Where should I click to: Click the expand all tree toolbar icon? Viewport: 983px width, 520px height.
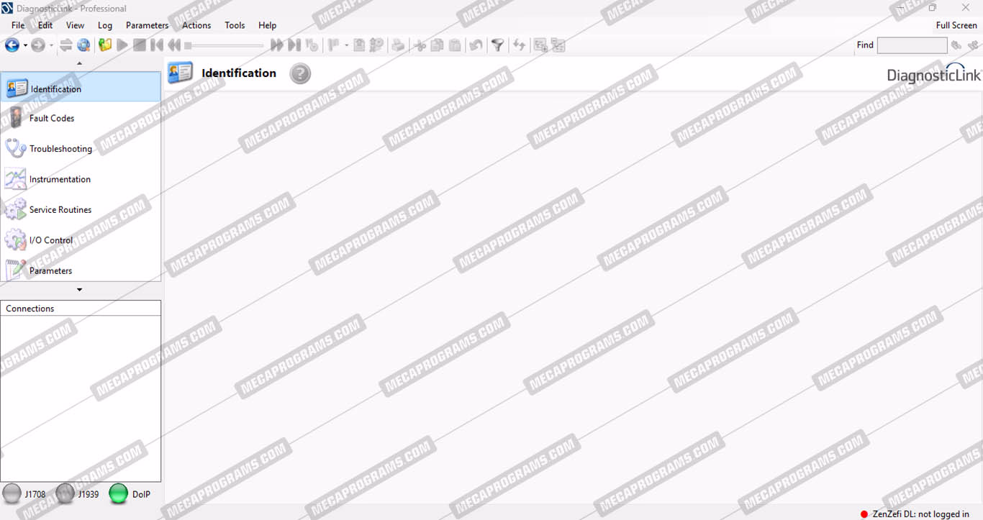tap(540, 45)
